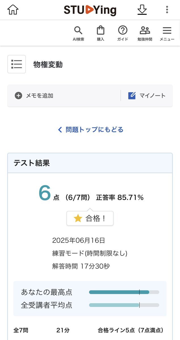The height and width of the screenshot is (340, 180).
Task: Go back via 問題トップにもどる link
Action: [90, 130]
